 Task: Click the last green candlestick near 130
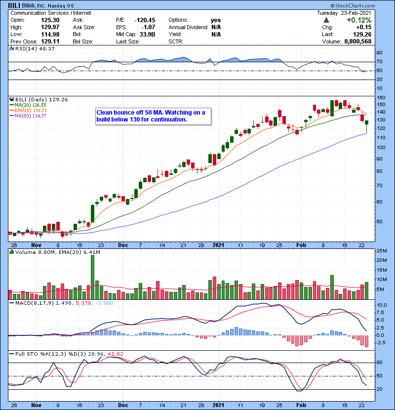[366, 127]
